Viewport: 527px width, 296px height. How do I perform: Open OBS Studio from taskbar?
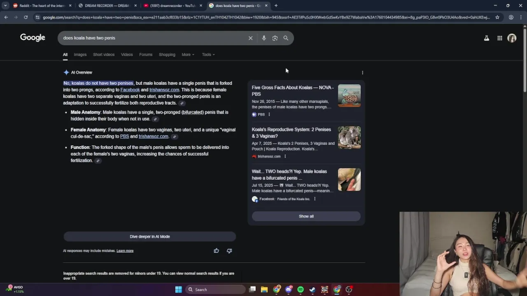point(349,289)
